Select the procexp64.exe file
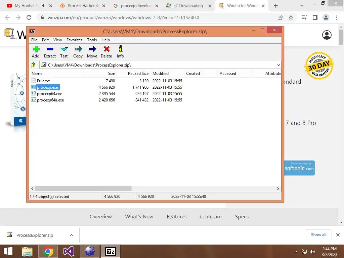This screenshot has width=344, height=258. [x=49, y=94]
